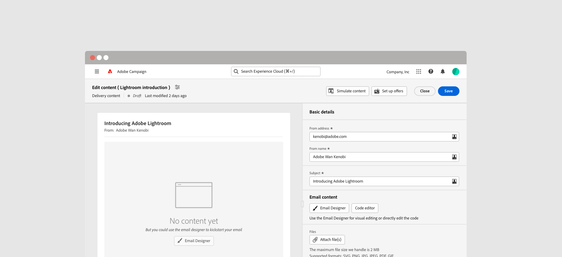This screenshot has width=562, height=257.
Task: Click the Edit content (Lightroom introduction) title
Action: [x=131, y=88]
